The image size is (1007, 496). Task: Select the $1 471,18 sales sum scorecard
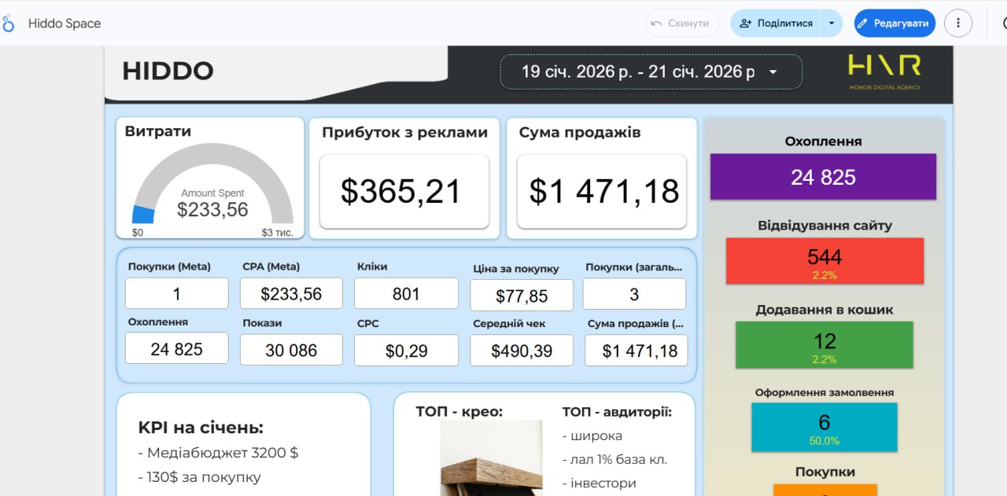point(603,192)
